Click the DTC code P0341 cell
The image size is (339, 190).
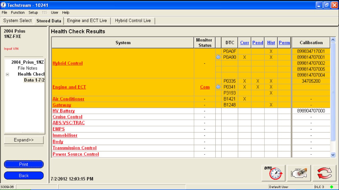(x=230, y=87)
